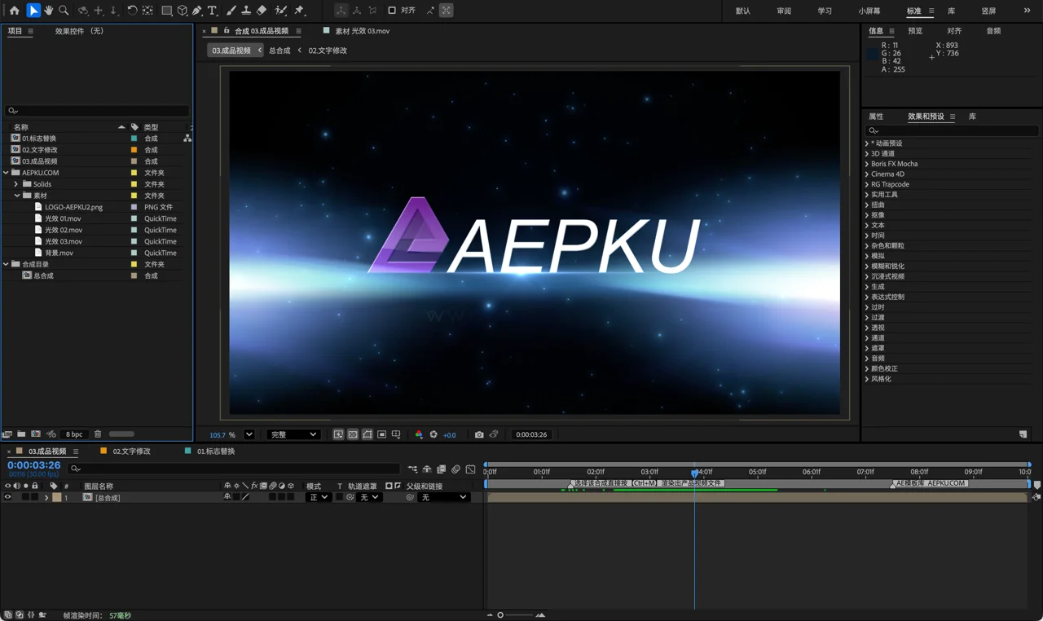Open the 项目 panel menu icon

tap(31, 31)
